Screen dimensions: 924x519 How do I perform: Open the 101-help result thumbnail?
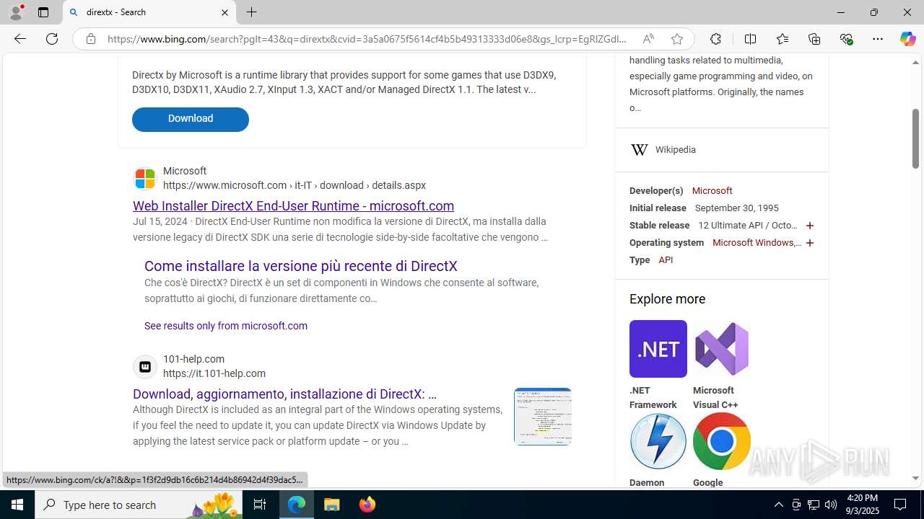tap(543, 416)
